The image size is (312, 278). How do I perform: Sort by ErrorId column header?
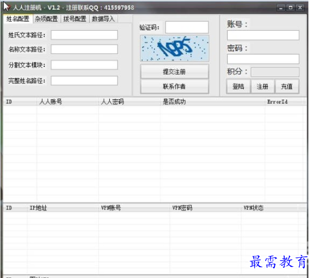point(284,102)
